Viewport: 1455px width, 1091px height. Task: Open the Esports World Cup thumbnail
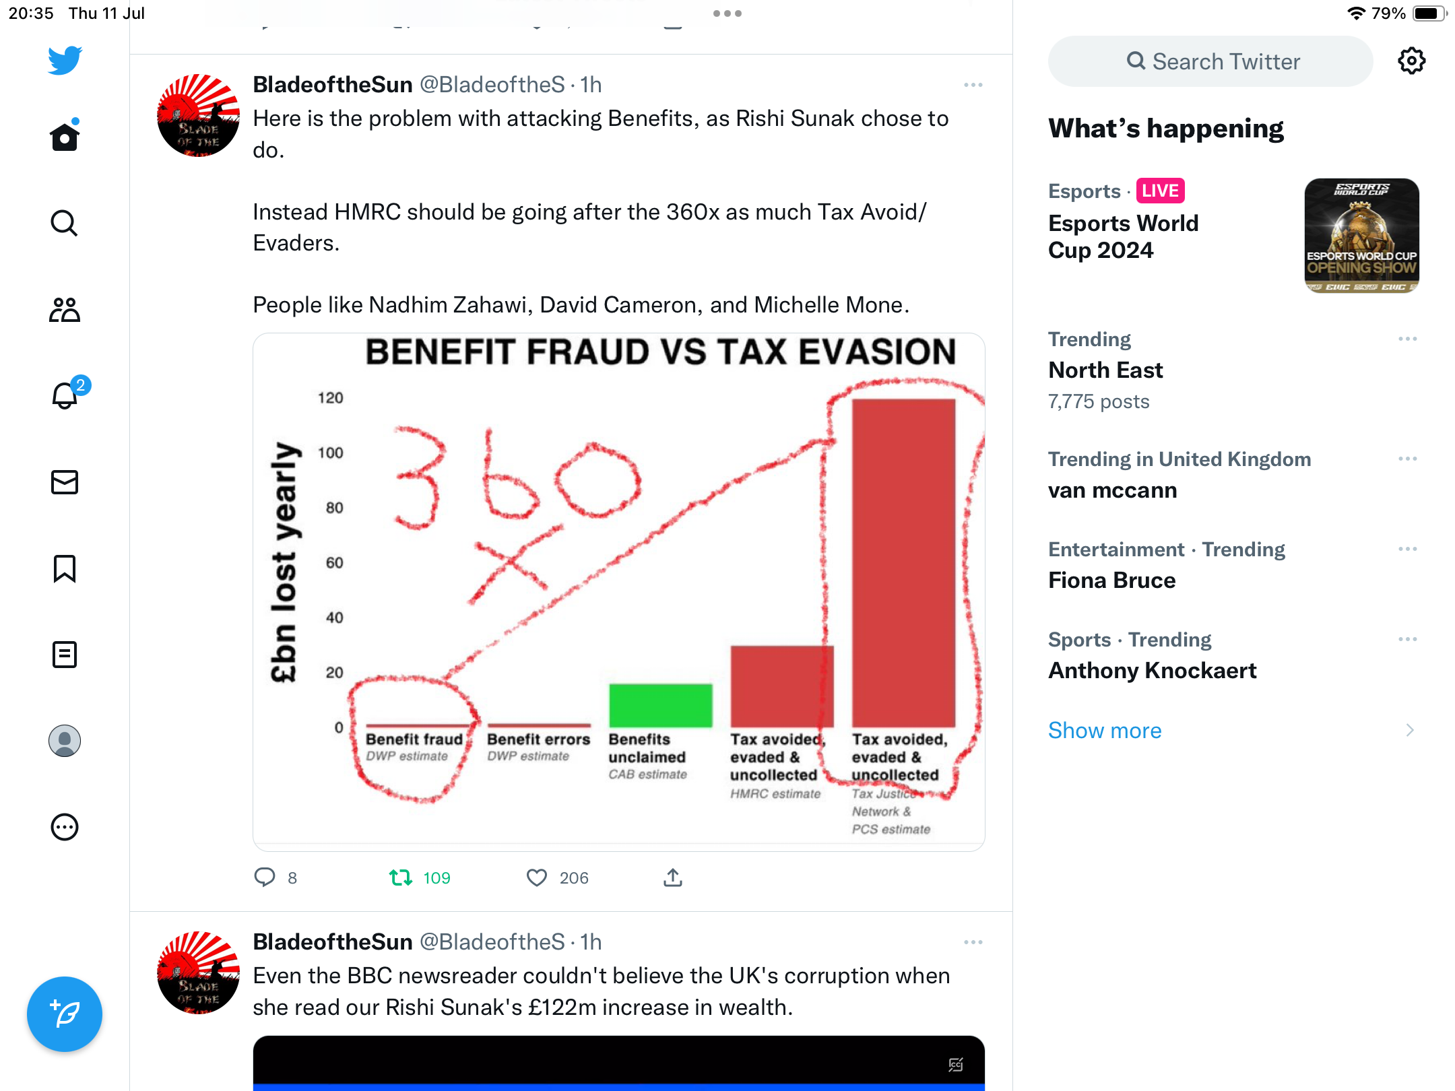tap(1362, 236)
